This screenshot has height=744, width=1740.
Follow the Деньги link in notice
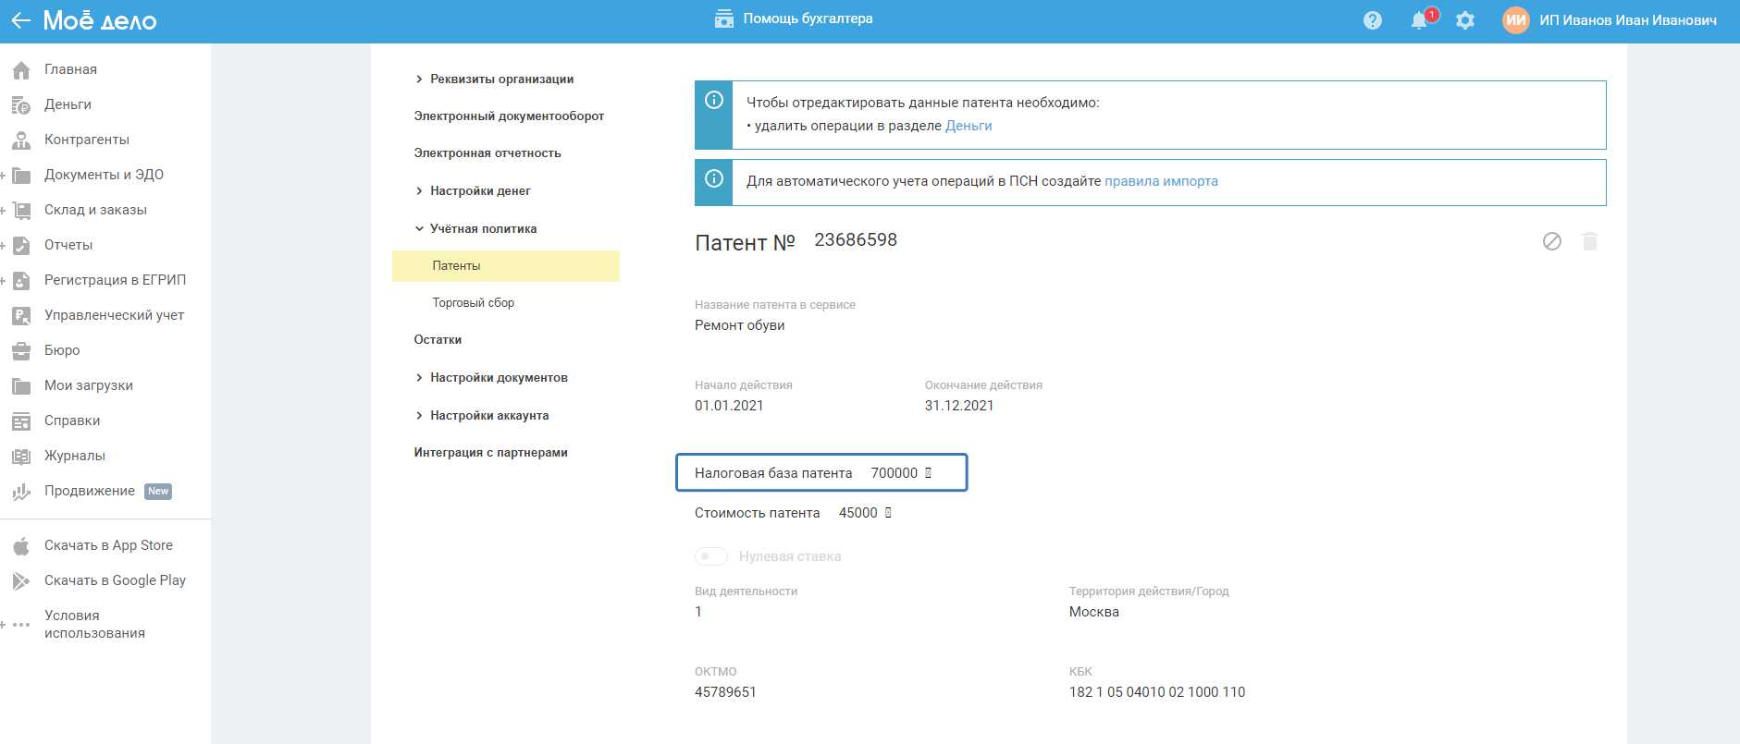click(969, 126)
